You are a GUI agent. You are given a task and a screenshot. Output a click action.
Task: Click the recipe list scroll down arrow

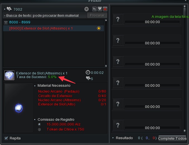point(106,66)
